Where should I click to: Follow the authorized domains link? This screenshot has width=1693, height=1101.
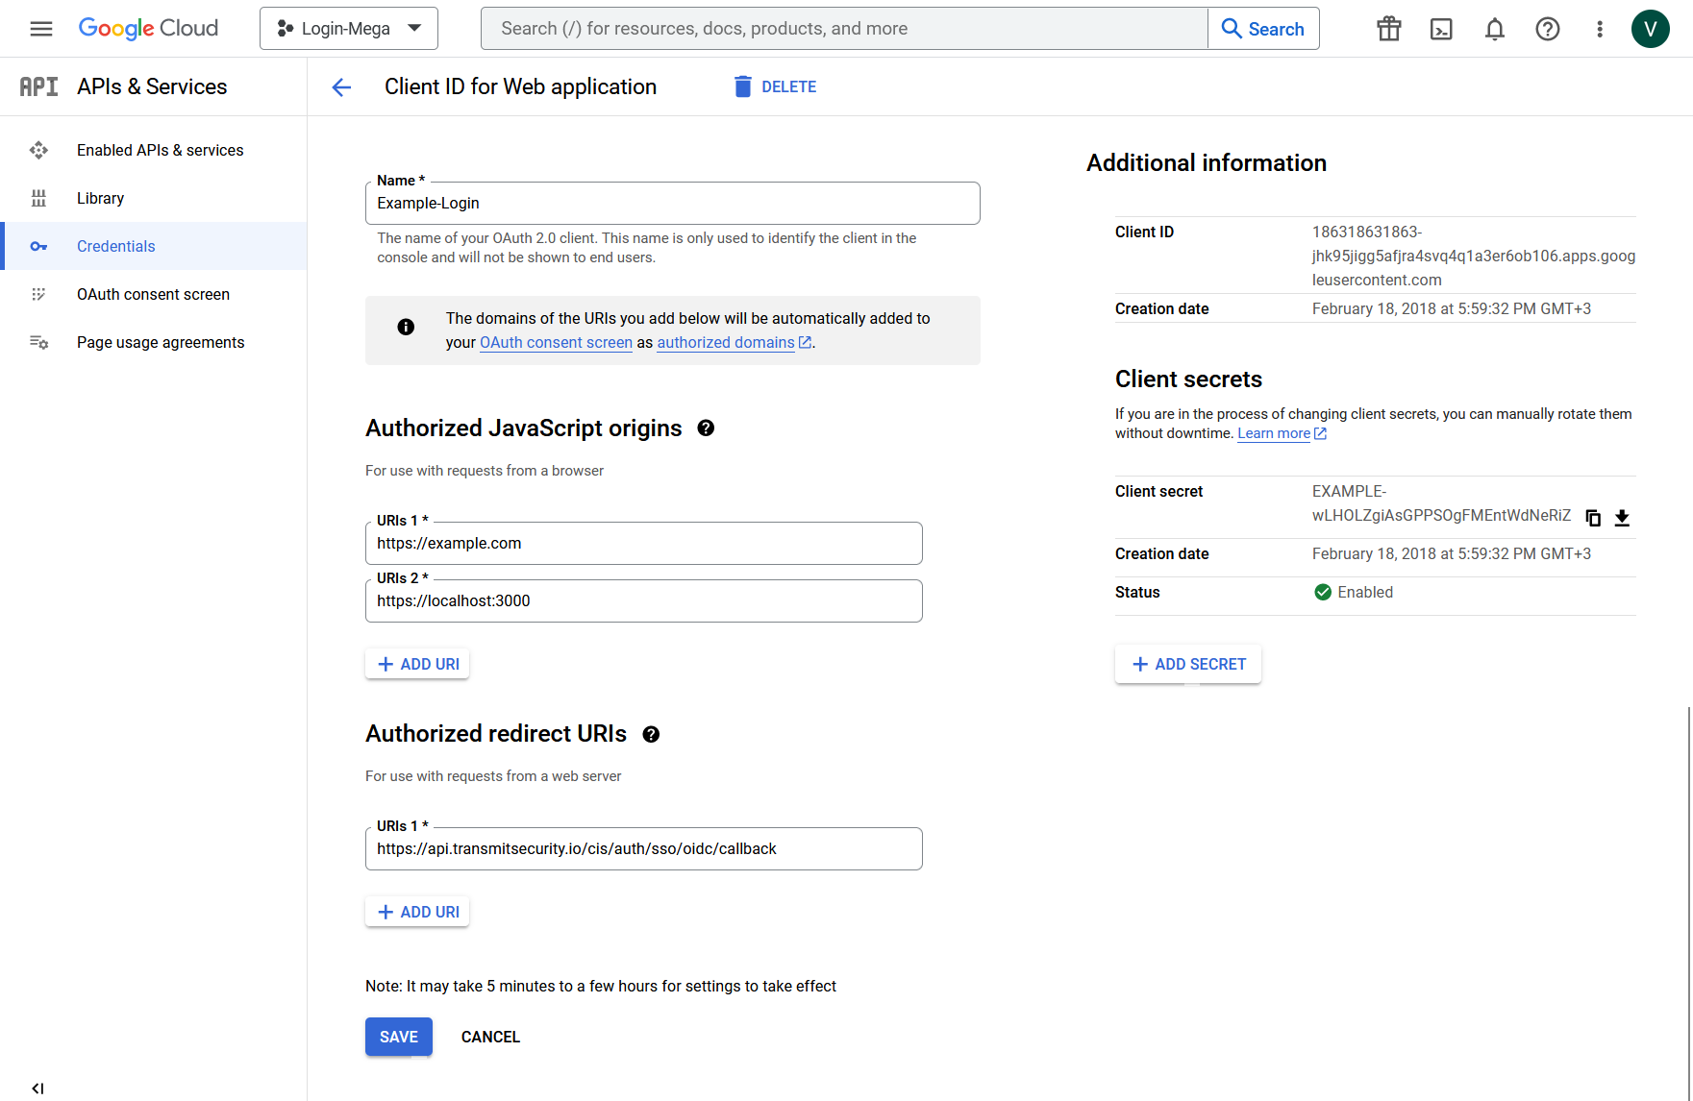pyautogui.click(x=726, y=343)
